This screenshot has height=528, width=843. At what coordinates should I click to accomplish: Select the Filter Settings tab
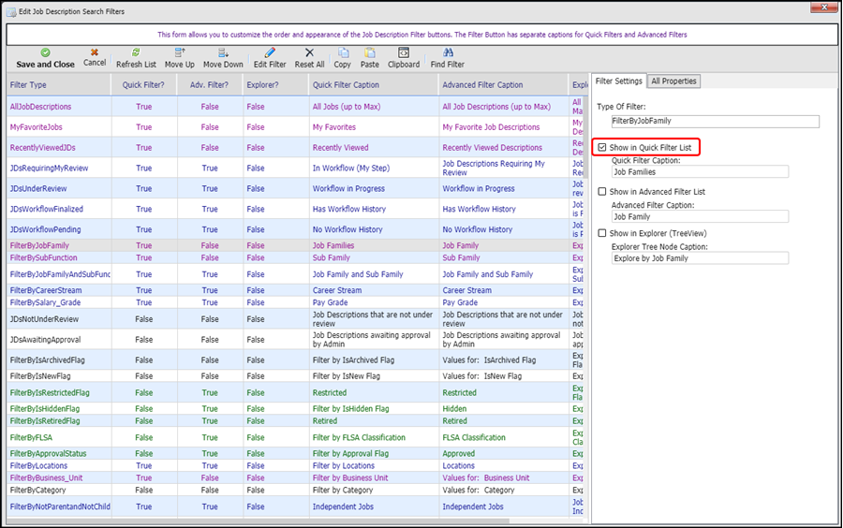619,81
